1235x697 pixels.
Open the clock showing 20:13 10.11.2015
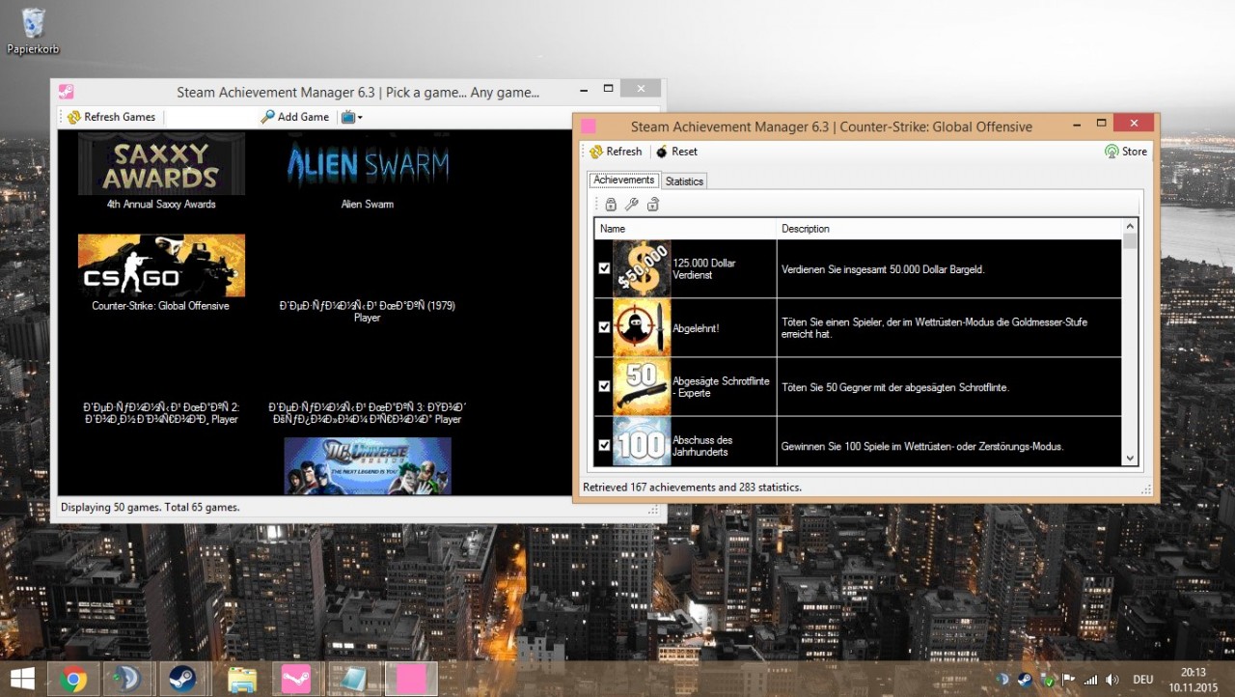point(1193,680)
